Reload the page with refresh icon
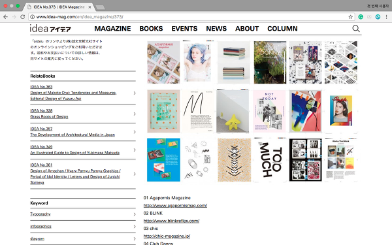Viewport: 392px width, 245px height. tap(22, 17)
